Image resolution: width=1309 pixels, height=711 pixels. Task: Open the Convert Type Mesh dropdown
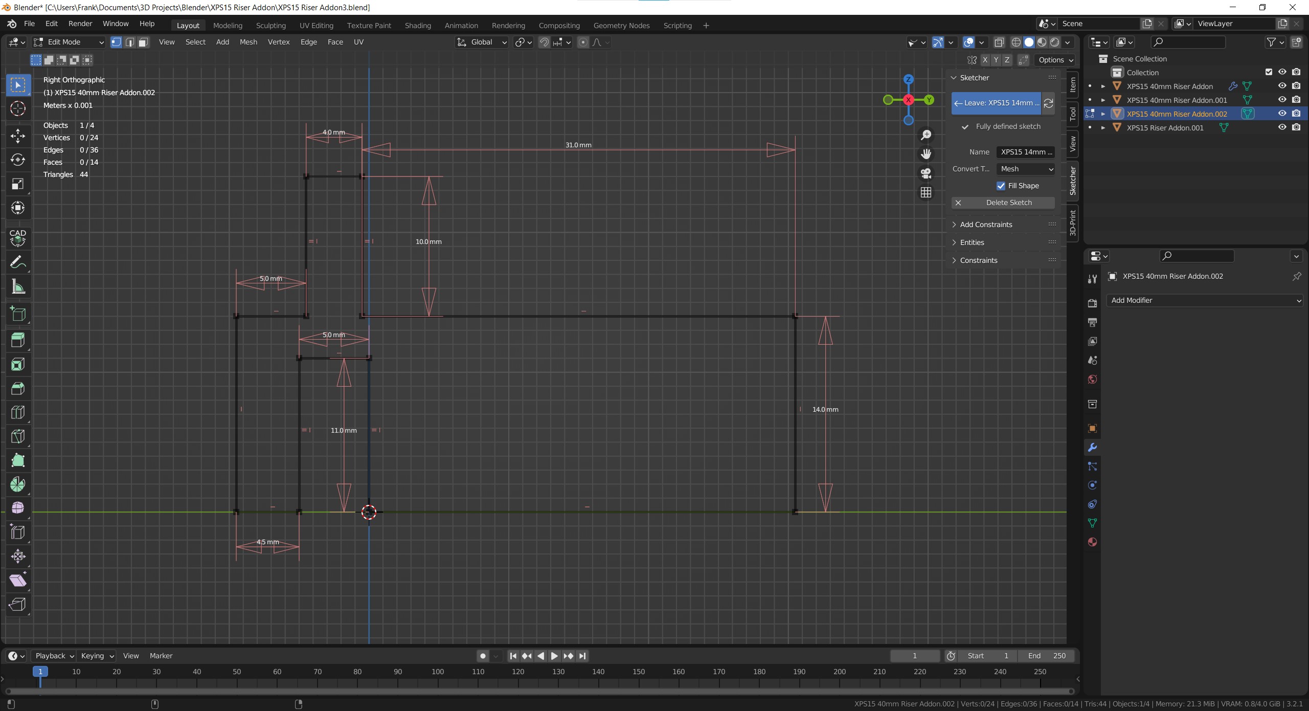click(1026, 169)
